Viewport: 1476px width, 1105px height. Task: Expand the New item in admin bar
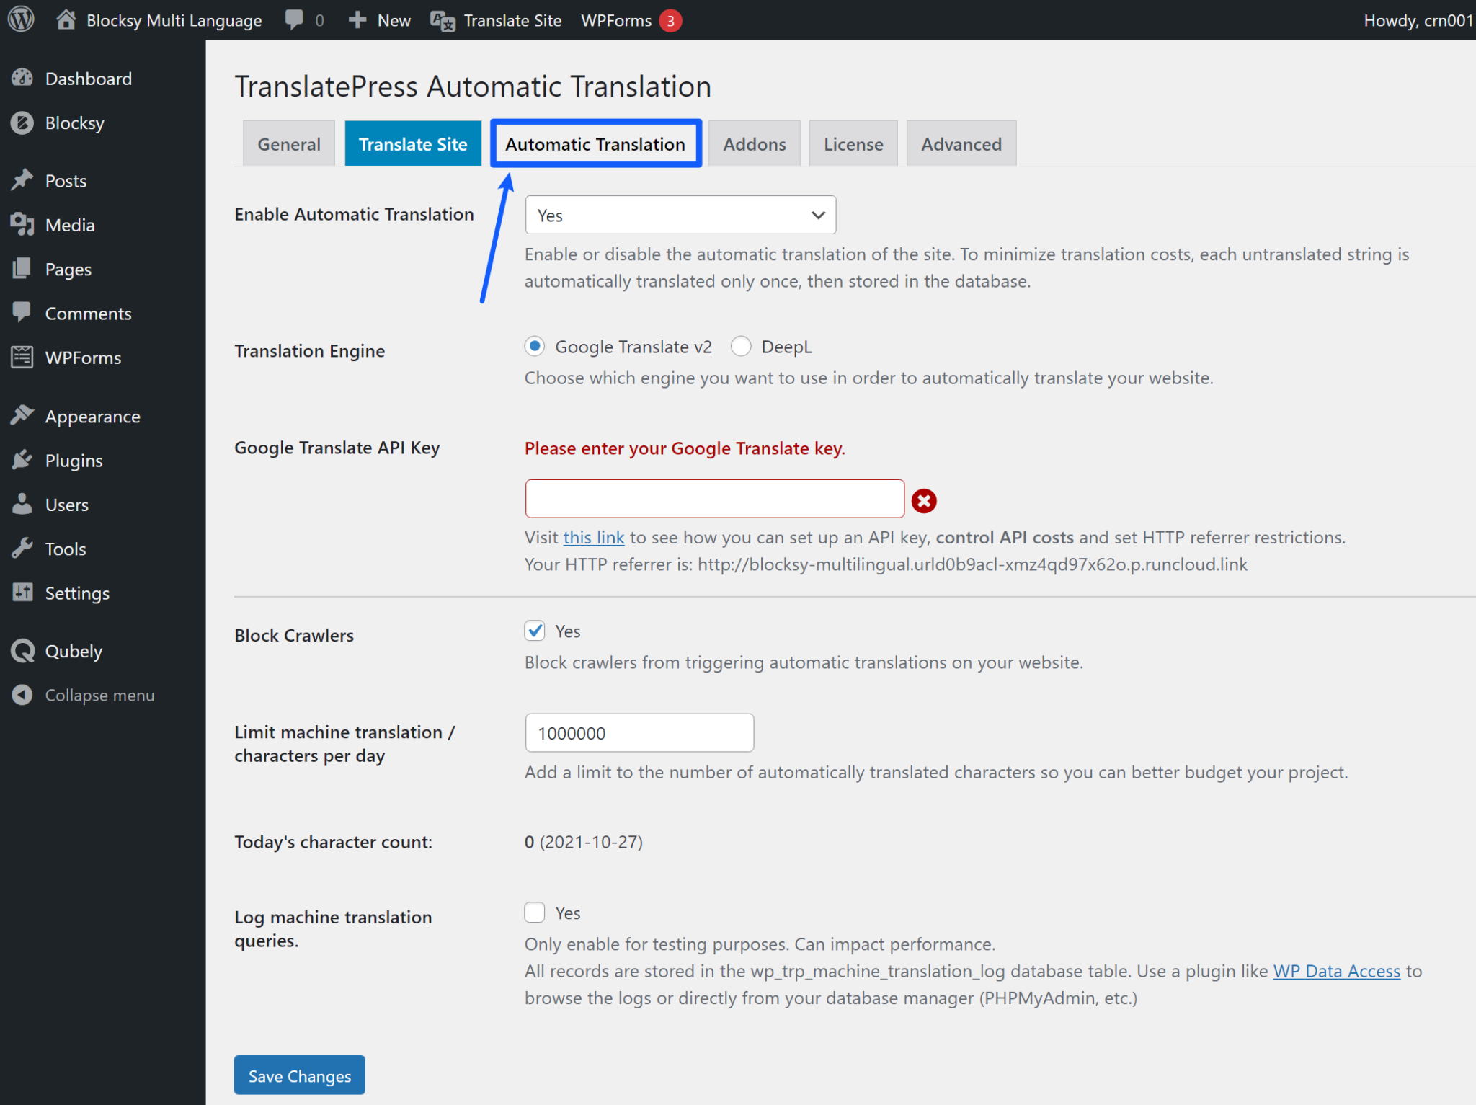tap(378, 19)
